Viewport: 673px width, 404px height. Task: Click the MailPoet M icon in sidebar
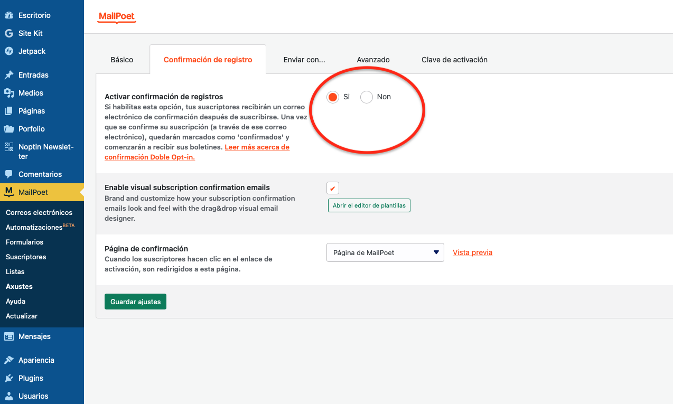(x=8, y=192)
